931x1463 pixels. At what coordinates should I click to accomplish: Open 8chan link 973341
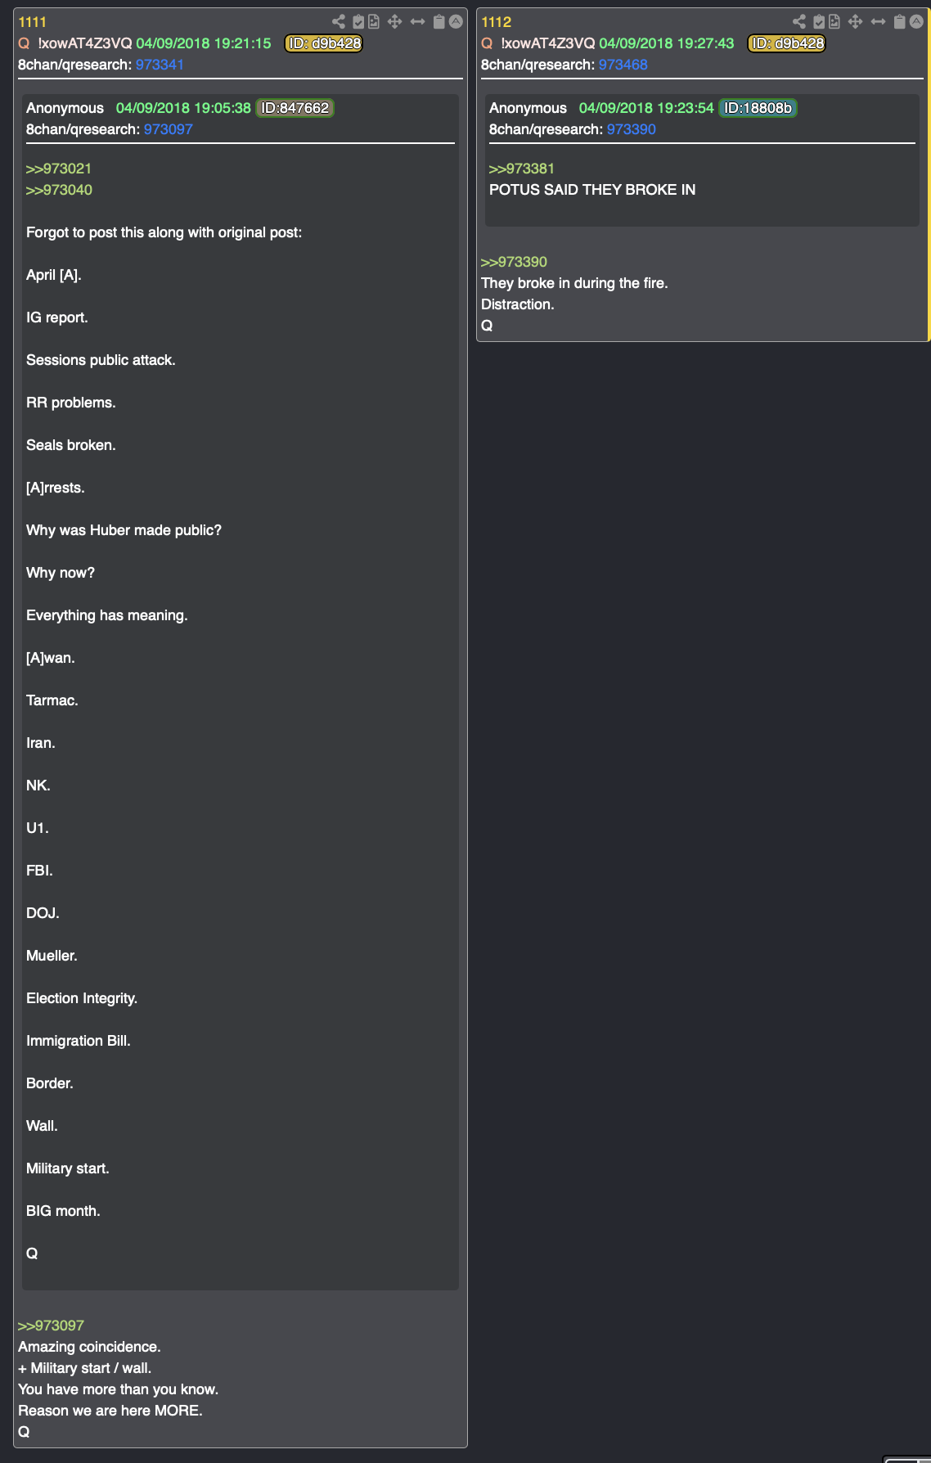pos(160,65)
